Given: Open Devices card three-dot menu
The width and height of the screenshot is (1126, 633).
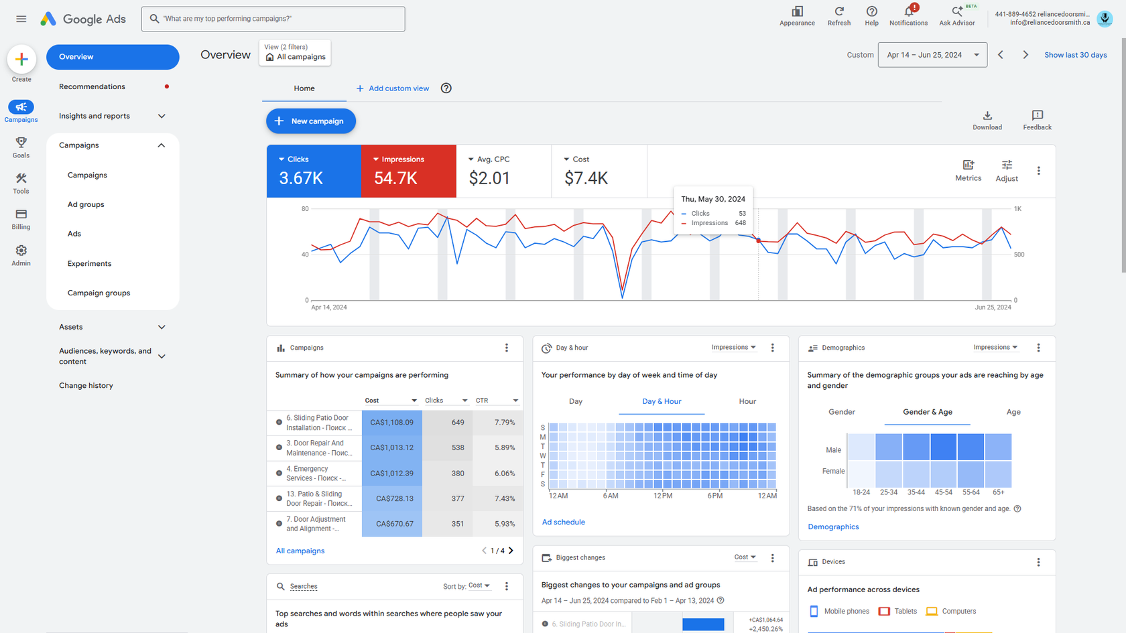Looking at the screenshot, I should (1039, 562).
